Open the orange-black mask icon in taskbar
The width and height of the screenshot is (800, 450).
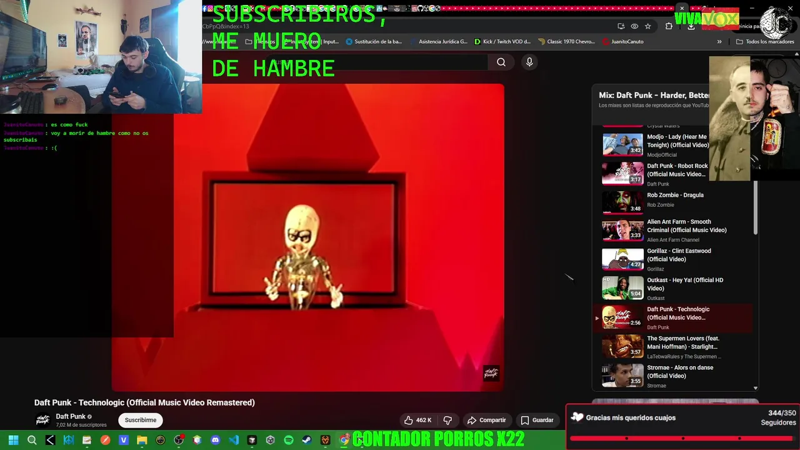tap(326, 440)
